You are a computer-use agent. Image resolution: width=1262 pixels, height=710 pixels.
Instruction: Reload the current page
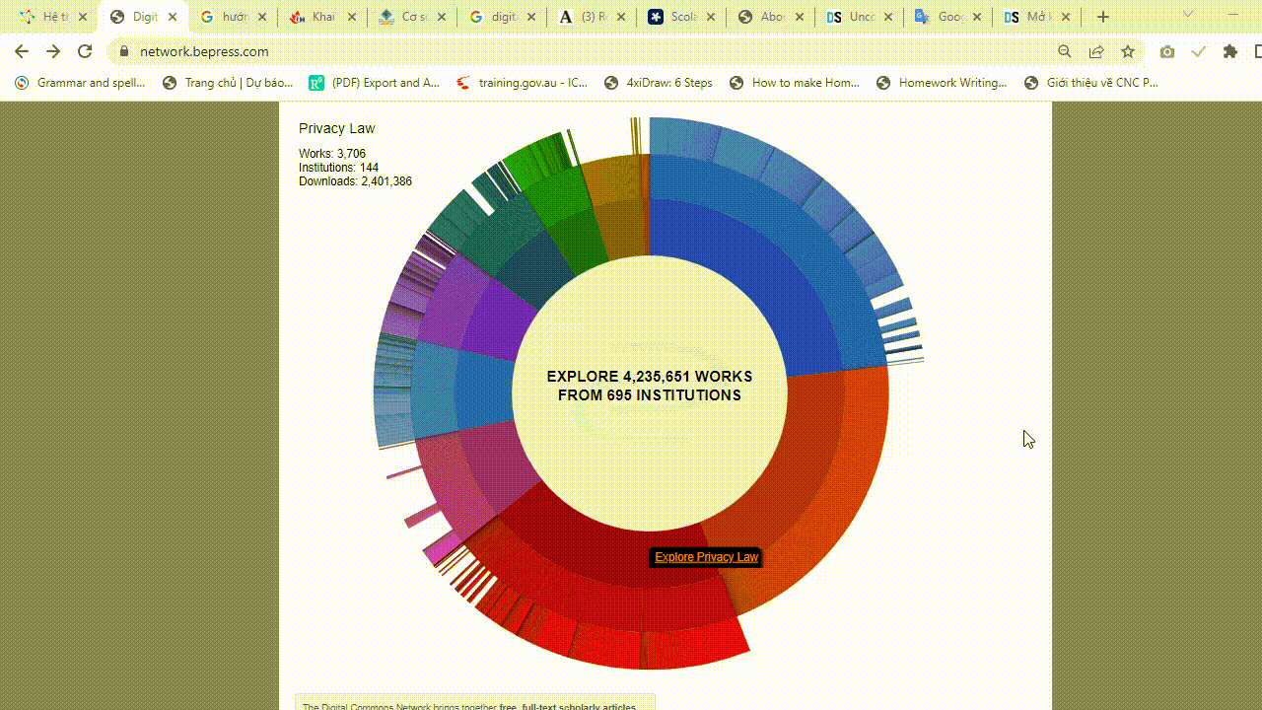(85, 51)
